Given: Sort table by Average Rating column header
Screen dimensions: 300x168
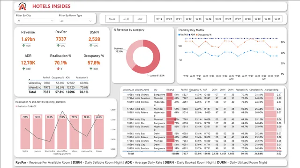Looking at the screenshot, I should 271,90.
